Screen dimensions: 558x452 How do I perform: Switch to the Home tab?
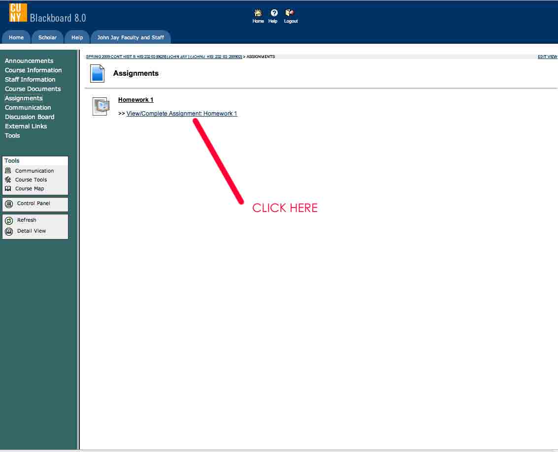[x=16, y=37]
